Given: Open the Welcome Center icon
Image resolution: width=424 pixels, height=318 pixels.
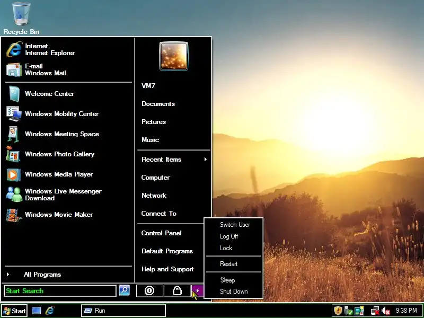Looking at the screenshot, I should (14, 94).
